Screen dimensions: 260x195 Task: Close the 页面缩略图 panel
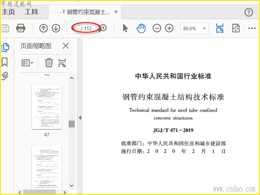pyautogui.click(x=66, y=46)
